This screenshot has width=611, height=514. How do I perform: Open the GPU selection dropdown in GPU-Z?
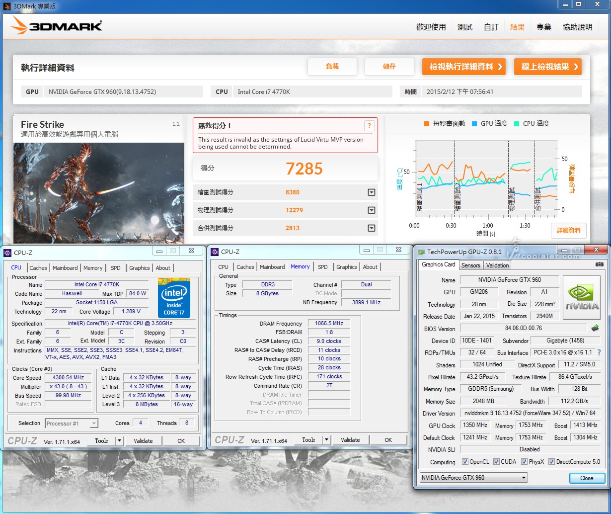point(473,478)
